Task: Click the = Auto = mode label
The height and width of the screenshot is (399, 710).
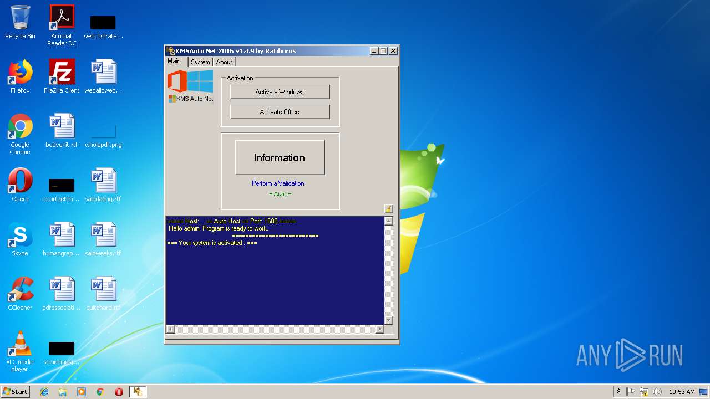Action: (280, 194)
